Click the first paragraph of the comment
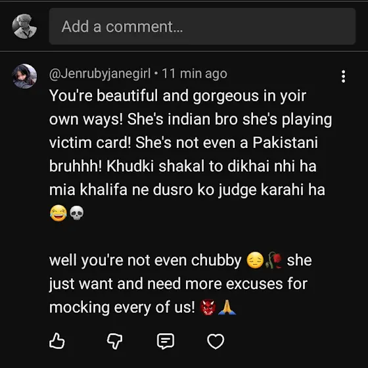Screen dimensions: 368x368 191,154
